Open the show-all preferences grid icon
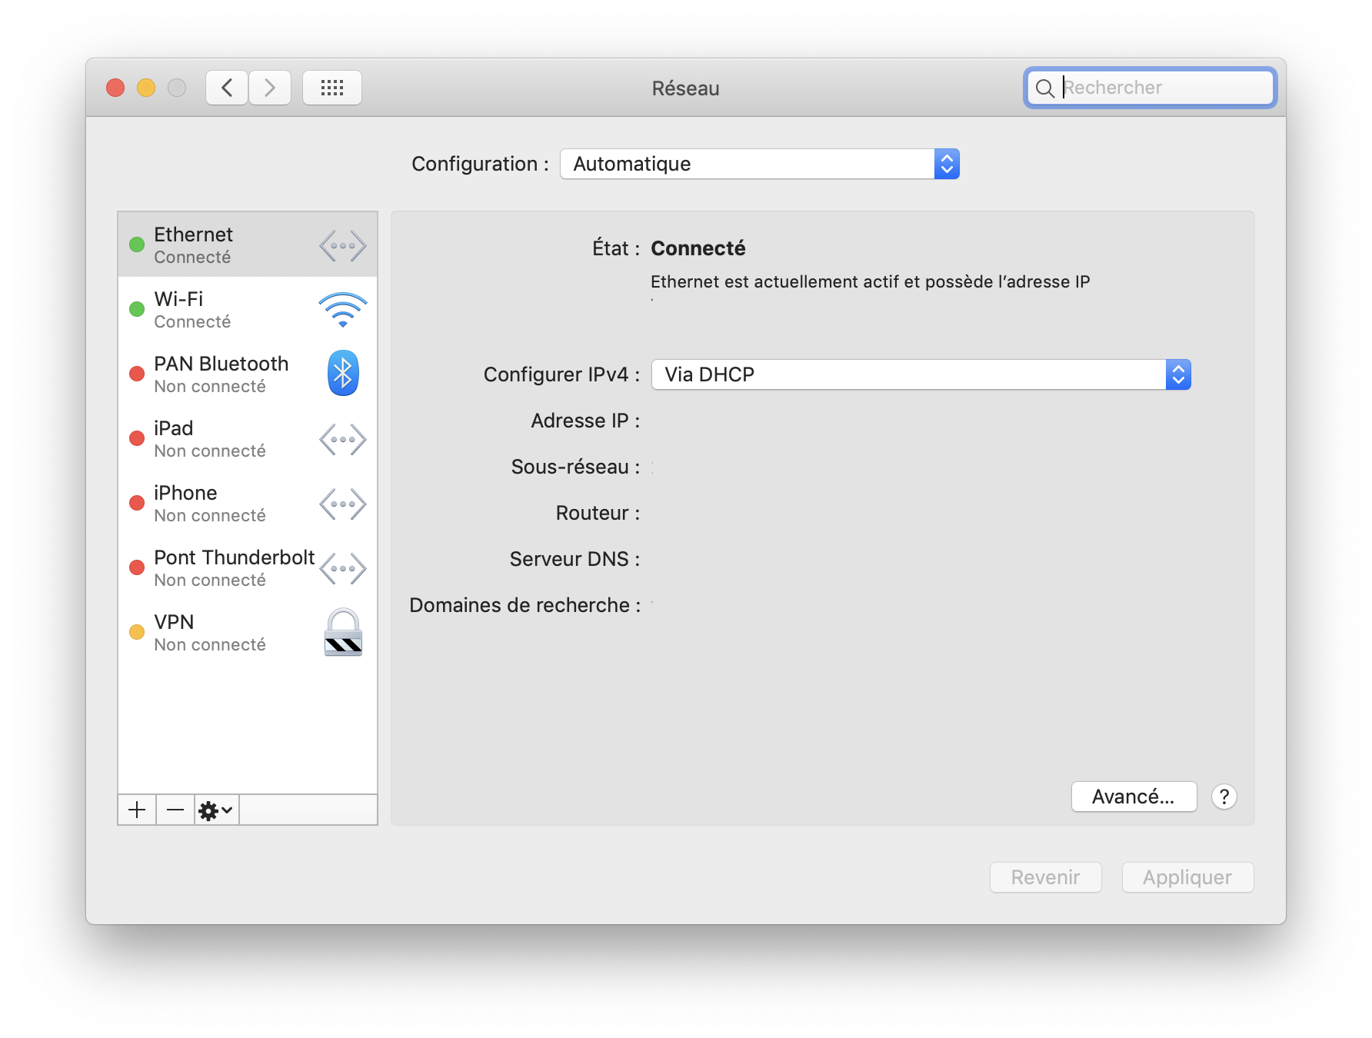This screenshot has height=1038, width=1372. [x=332, y=87]
